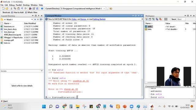This screenshot has width=196, height=110.
Task: Click Save workspace icon in Workspace toolbar
Action: click(x=157, y=19)
